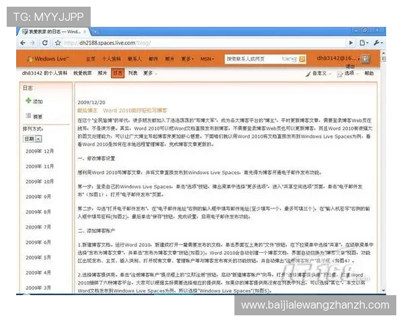Screen dimensions: 403x322
Task: Expand the MSN menu in header
Action: tap(207, 59)
